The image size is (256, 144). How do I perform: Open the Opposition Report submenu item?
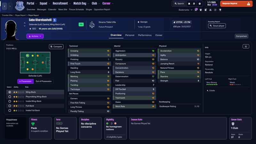coord(102,10)
